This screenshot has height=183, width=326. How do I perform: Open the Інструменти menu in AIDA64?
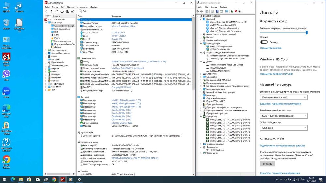tap(82, 7)
